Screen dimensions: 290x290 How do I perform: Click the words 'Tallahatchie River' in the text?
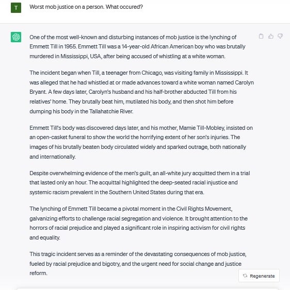[111, 111]
